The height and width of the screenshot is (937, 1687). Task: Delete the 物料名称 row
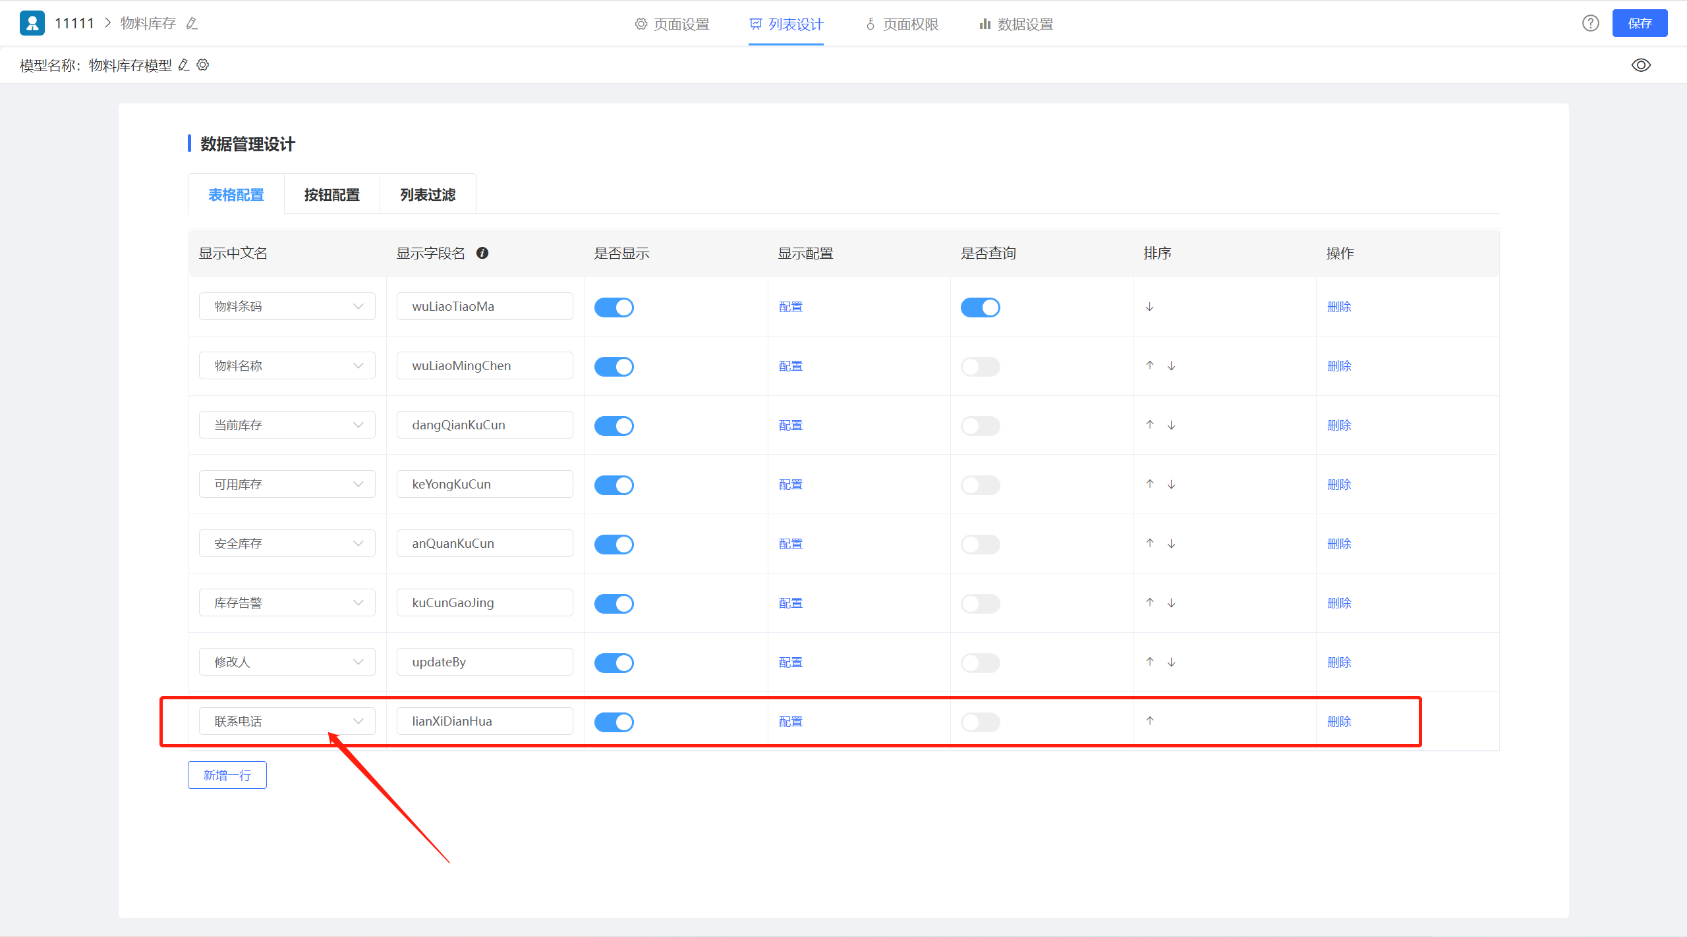pos(1339,366)
